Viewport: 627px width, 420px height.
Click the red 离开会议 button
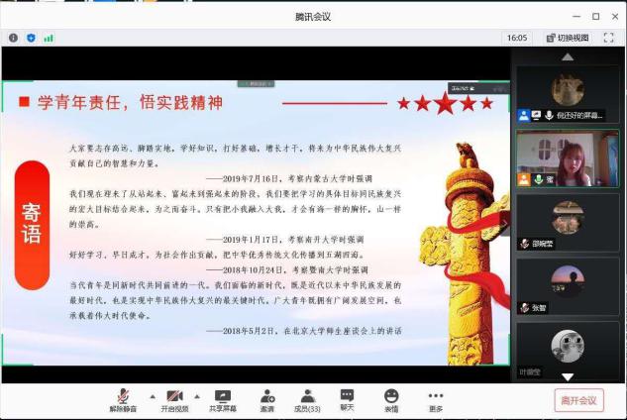pyautogui.click(x=578, y=400)
